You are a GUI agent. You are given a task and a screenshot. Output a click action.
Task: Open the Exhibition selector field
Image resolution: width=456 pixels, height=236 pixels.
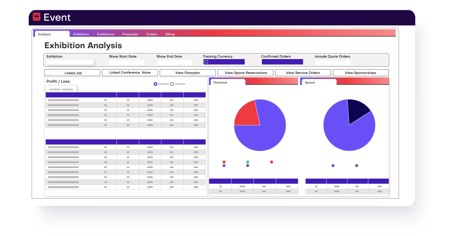(70, 62)
